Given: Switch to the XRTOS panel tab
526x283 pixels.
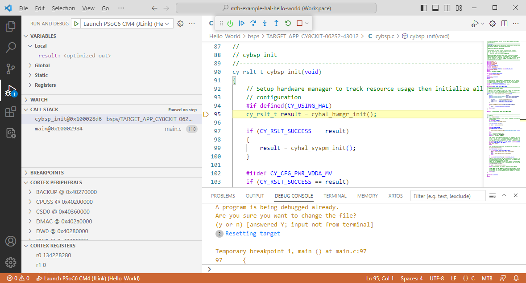Looking at the screenshot, I should click(x=396, y=196).
